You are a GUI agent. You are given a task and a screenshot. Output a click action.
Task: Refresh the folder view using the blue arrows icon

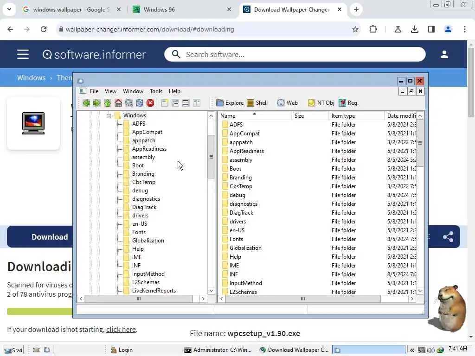pyautogui.click(x=139, y=103)
